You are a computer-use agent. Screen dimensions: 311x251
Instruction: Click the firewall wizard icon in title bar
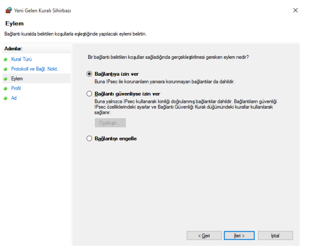pos(8,10)
